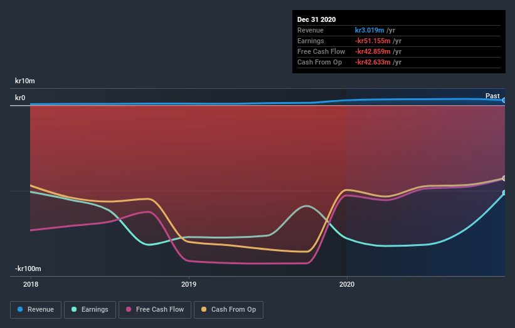Viewport: 515px width, 328px height.
Task: Toggle the Earnings legend button
Action: pos(90,310)
